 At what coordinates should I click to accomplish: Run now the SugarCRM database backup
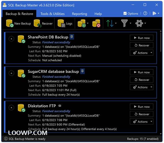click(x=142, y=72)
